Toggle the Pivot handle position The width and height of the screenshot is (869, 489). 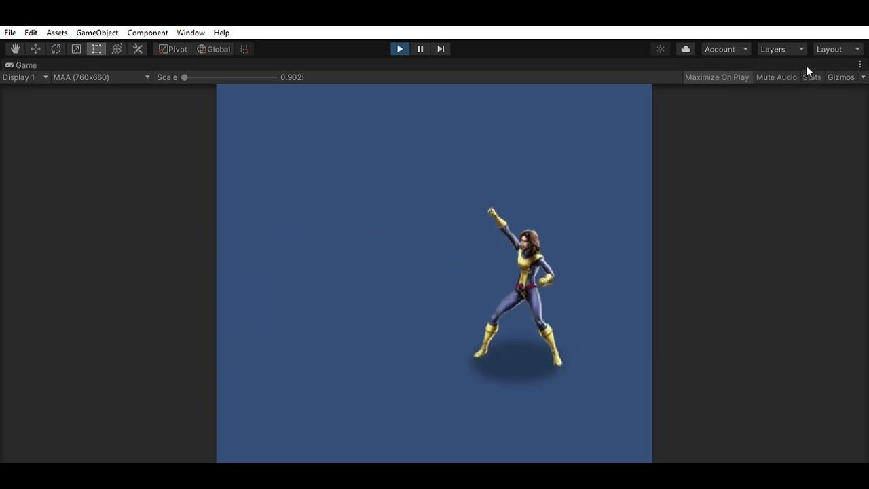(172, 49)
